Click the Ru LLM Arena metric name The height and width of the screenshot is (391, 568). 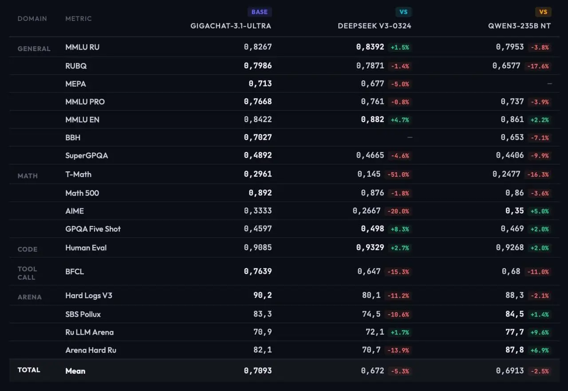(x=90, y=332)
